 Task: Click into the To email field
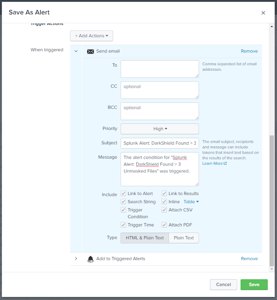click(x=160, y=69)
